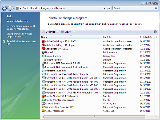Click the scrollbar right arrow

[157, 117]
